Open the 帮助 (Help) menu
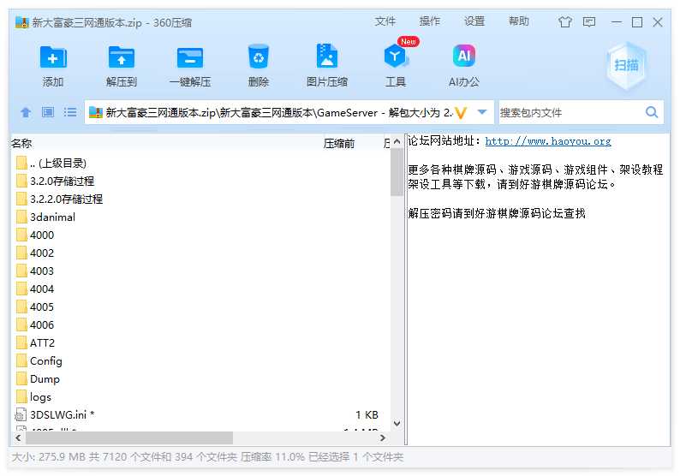680x476 pixels. [519, 21]
